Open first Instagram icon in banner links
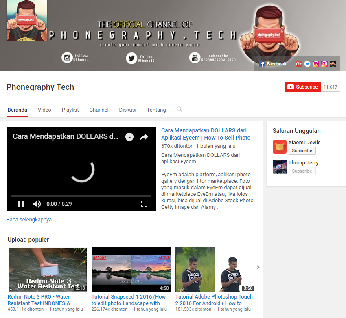 pyautogui.click(x=316, y=64)
